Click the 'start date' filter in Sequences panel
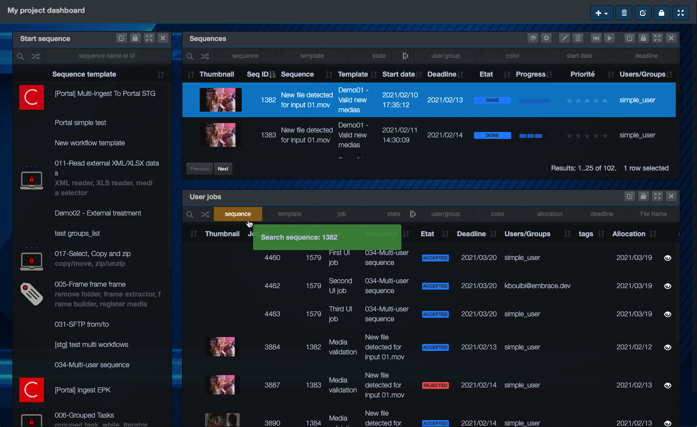The width and height of the screenshot is (697, 427). point(579,56)
